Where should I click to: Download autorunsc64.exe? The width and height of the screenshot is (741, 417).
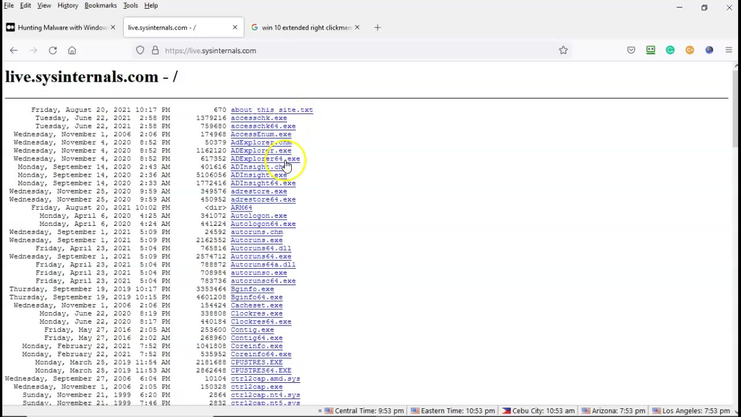pos(263,281)
